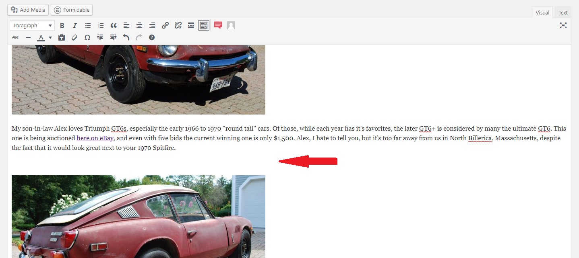Switch to the Text editor tab
579x258 pixels.
pos(563,12)
